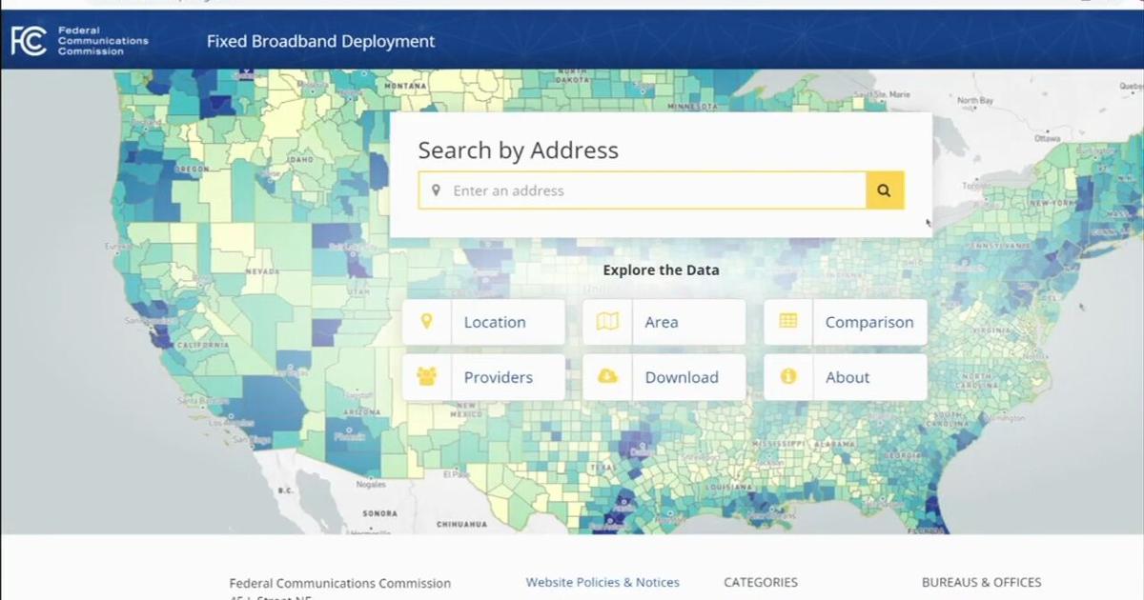1144x600 pixels.
Task: Open the About section
Action: coord(847,377)
